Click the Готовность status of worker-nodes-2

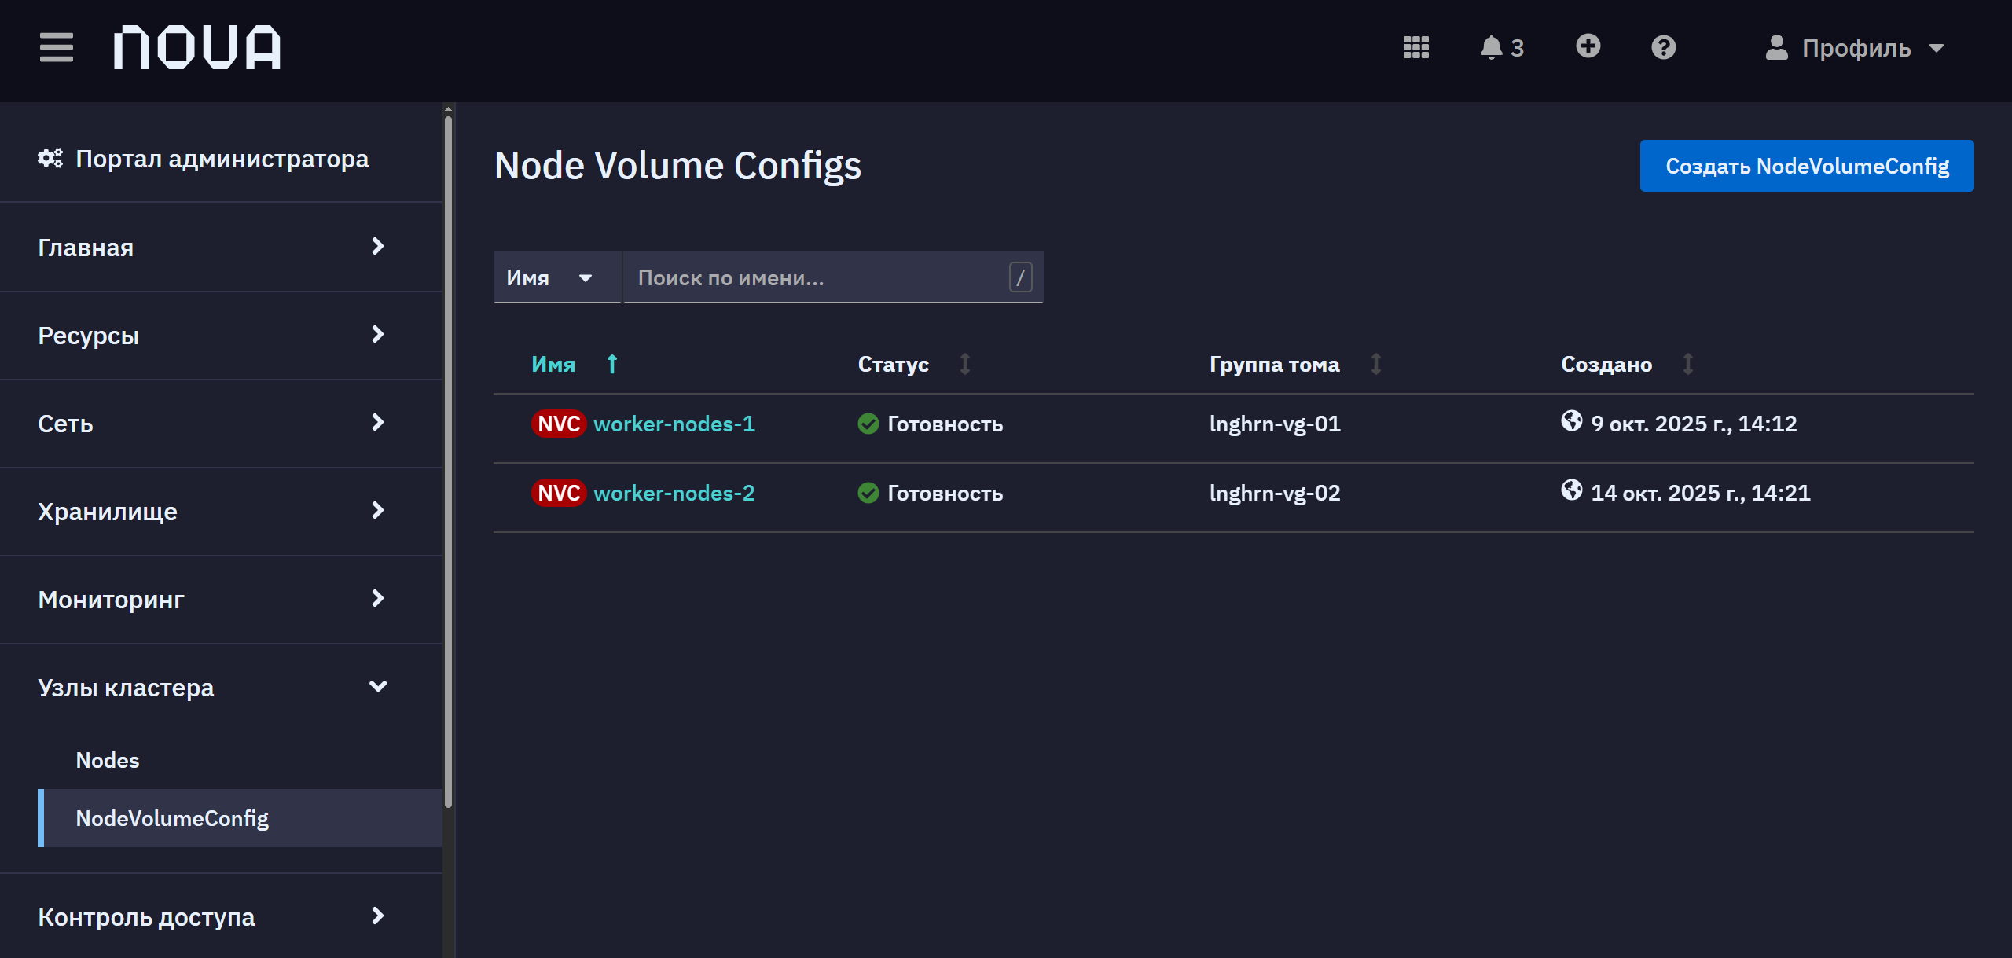pyautogui.click(x=945, y=494)
